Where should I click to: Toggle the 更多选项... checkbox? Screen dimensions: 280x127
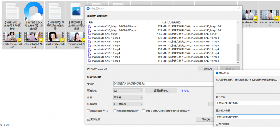pos(89,120)
